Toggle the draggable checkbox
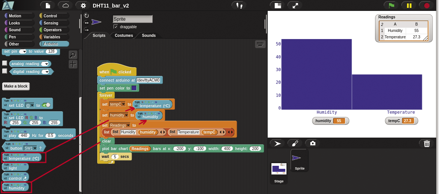 [x=116, y=27]
